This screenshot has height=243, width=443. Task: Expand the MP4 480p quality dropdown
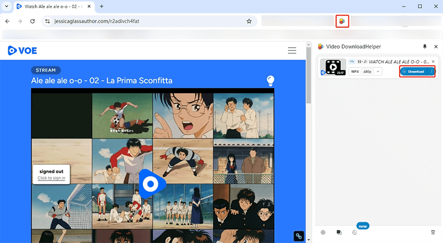[x=365, y=72]
